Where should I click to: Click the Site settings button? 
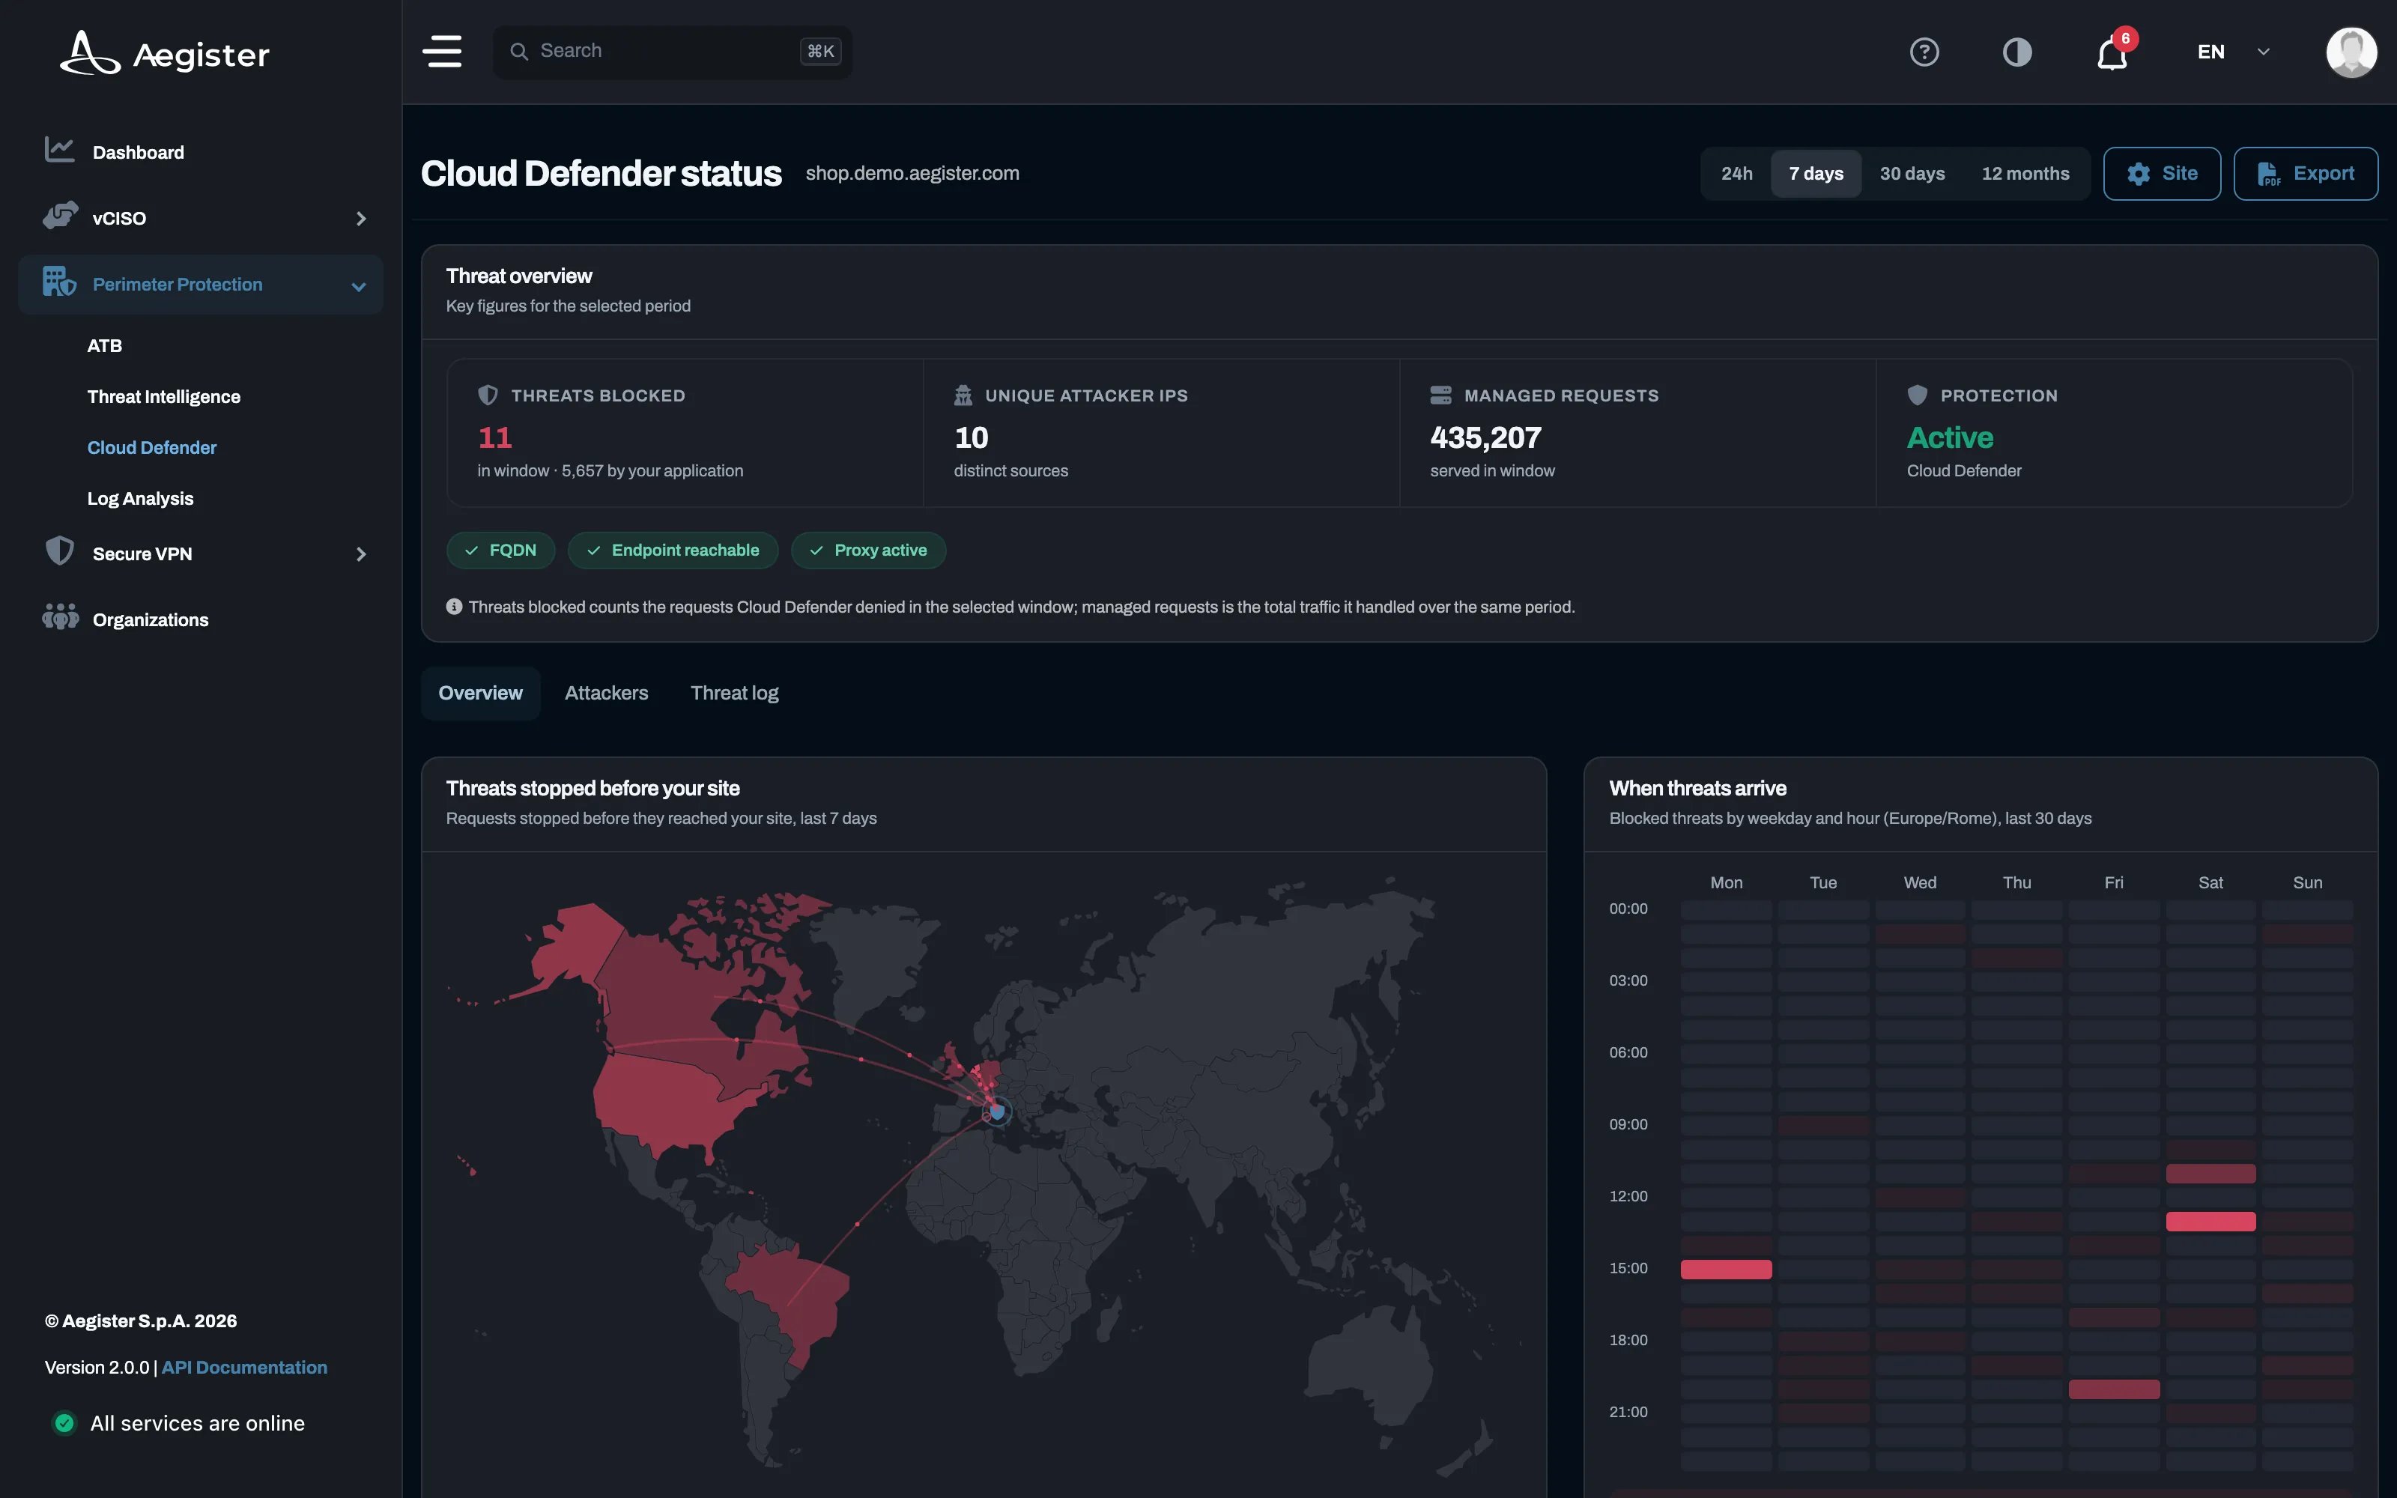point(2161,173)
